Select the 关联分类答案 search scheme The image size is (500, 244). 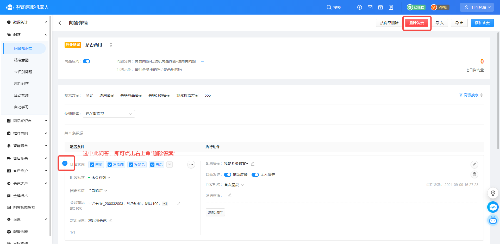pos(159,95)
